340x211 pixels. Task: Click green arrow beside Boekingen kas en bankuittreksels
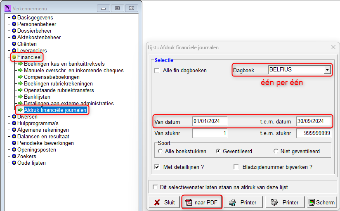[x=20, y=64]
